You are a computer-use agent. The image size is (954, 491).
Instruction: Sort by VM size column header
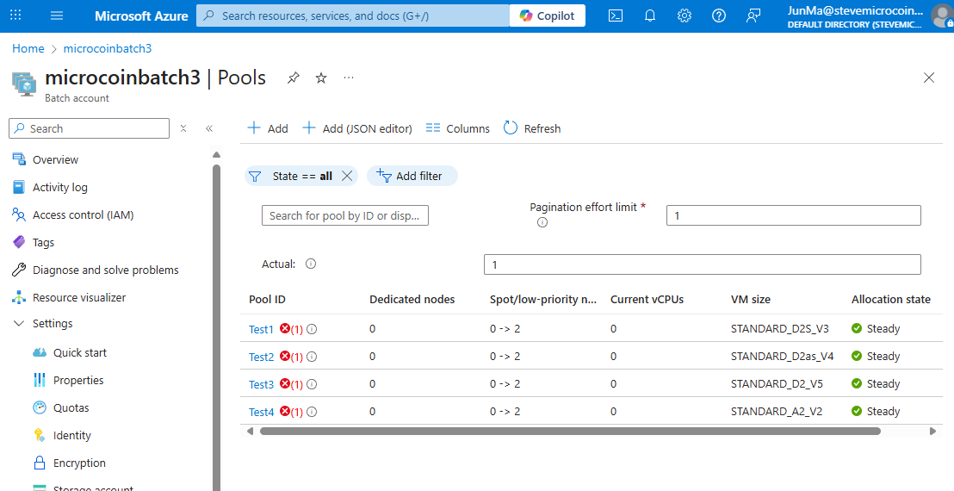point(750,300)
